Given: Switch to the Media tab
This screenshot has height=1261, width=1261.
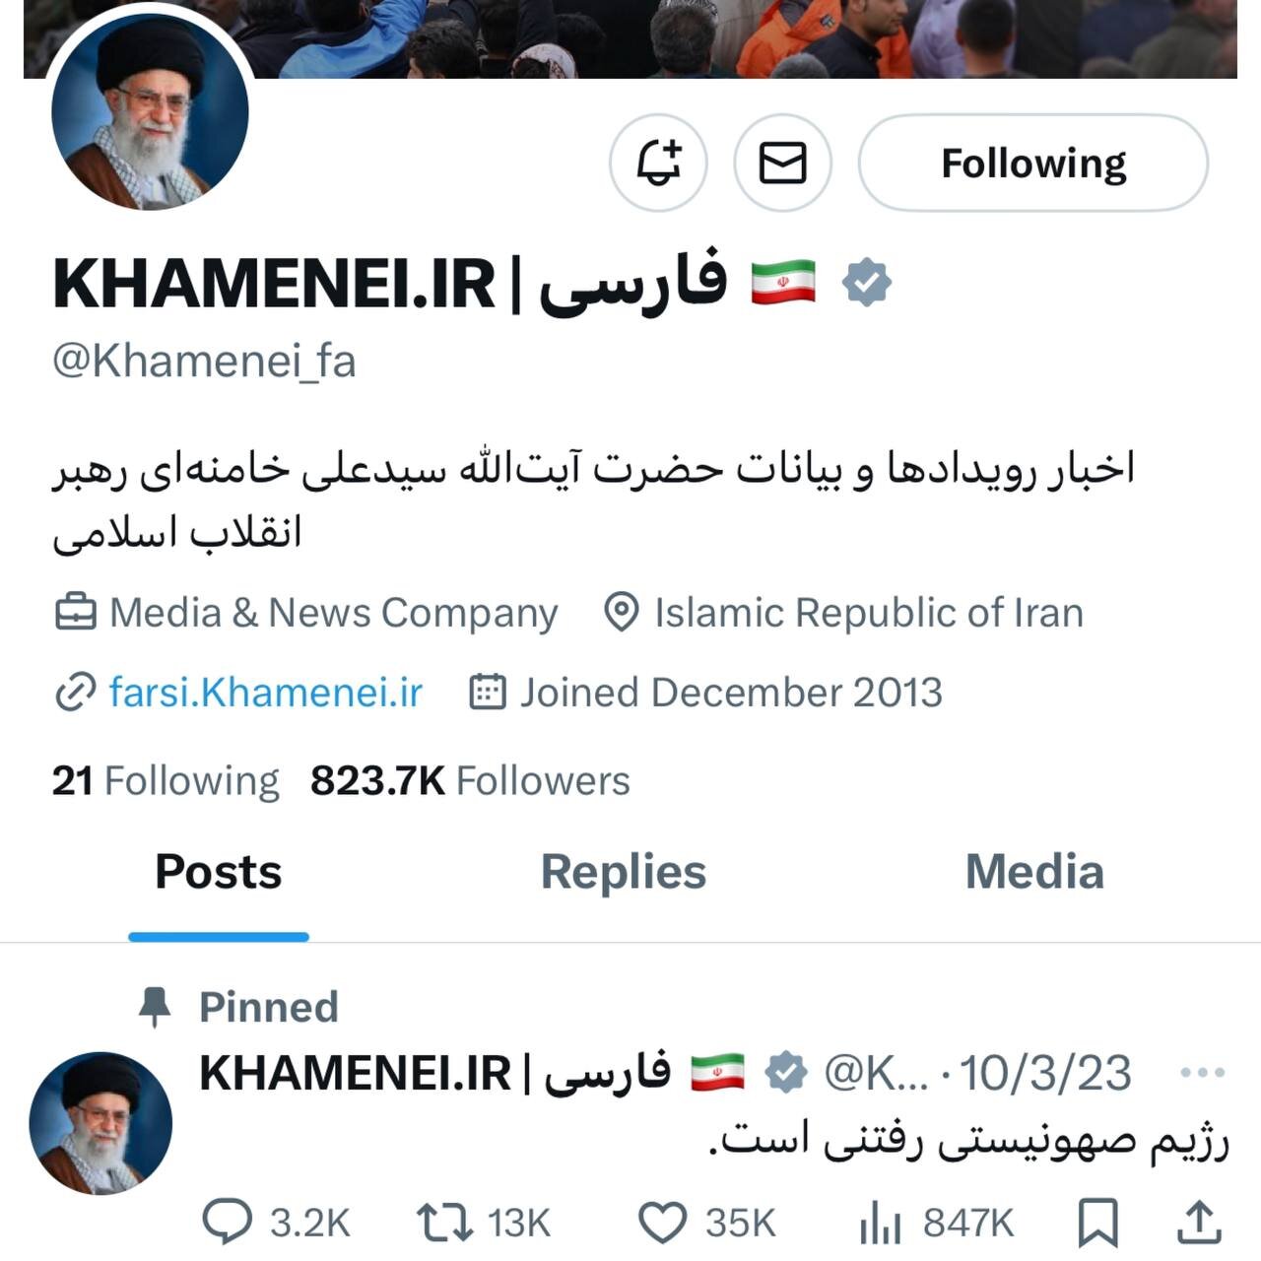Looking at the screenshot, I should [x=1034, y=873].
